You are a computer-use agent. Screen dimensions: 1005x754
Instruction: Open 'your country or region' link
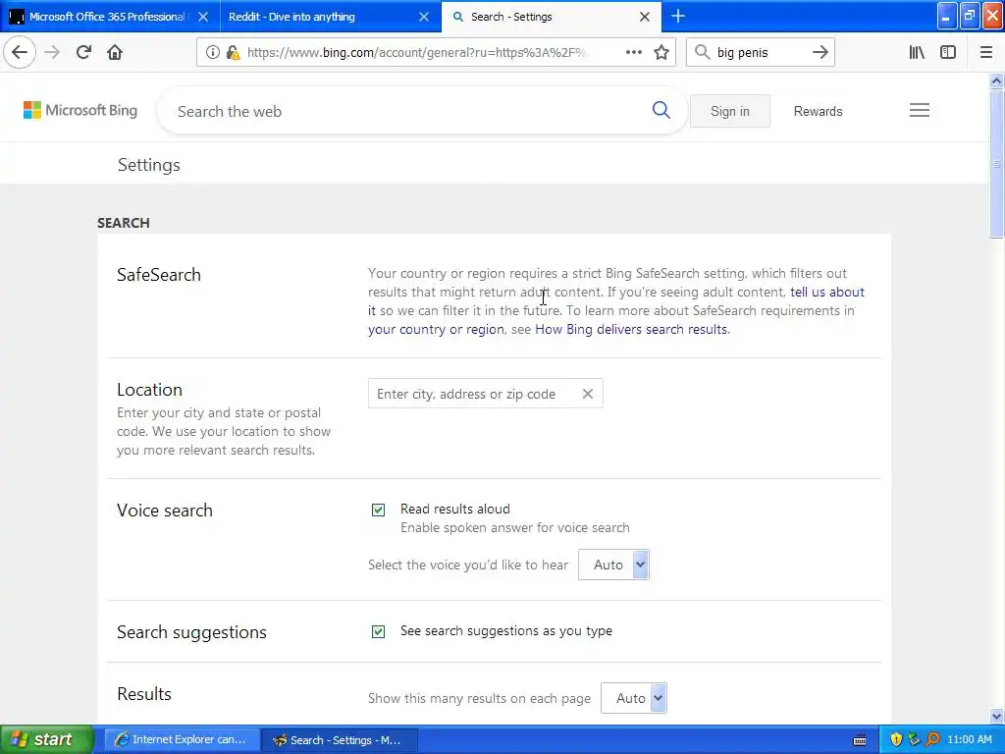[x=436, y=329]
